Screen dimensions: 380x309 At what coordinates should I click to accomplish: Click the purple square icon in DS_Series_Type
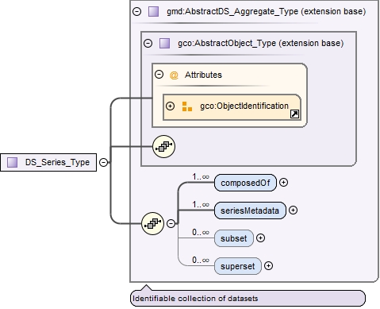pyautogui.click(x=12, y=162)
